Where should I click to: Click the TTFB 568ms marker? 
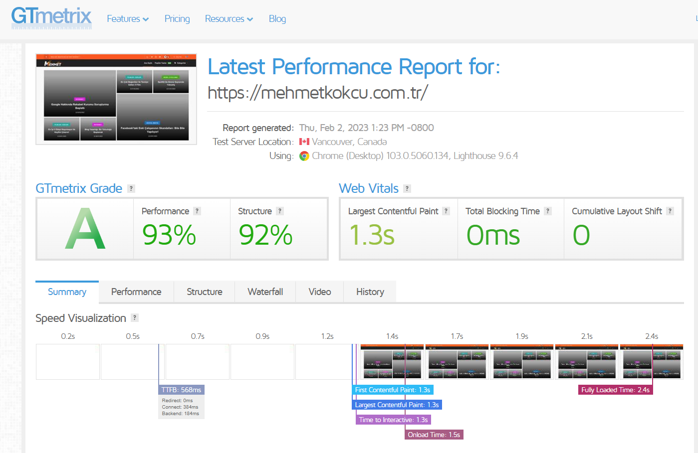(182, 390)
